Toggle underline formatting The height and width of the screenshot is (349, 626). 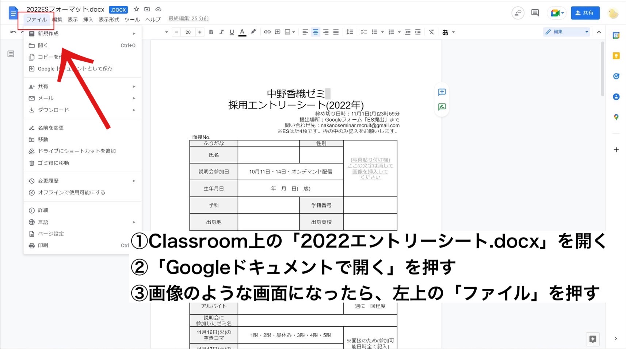(x=232, y=32)
